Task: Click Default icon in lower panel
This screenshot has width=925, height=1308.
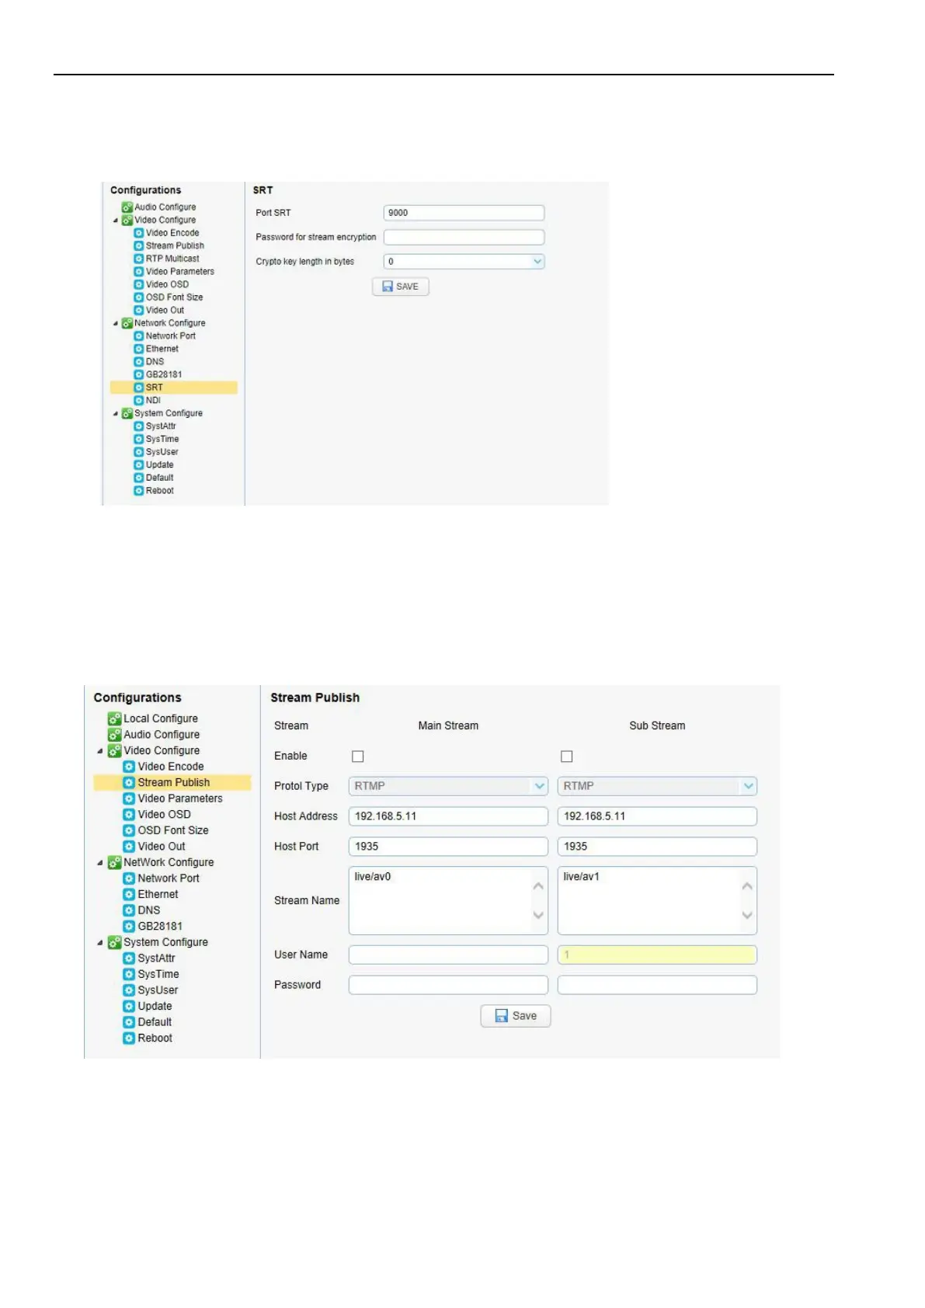Action: 129,1021
